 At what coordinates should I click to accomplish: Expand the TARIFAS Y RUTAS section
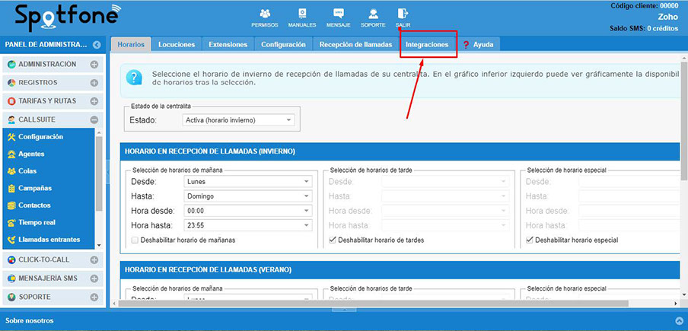94,100
